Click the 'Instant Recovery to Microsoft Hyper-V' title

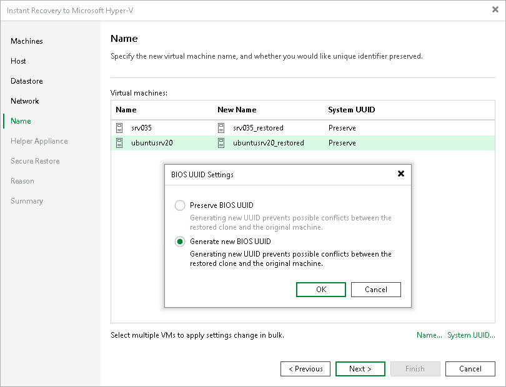(70, 11)
